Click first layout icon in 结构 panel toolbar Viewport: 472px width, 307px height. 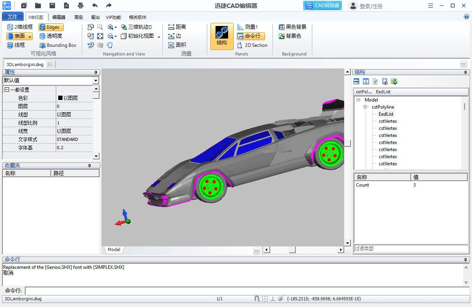pyautogui.click(x=356, y=81)
